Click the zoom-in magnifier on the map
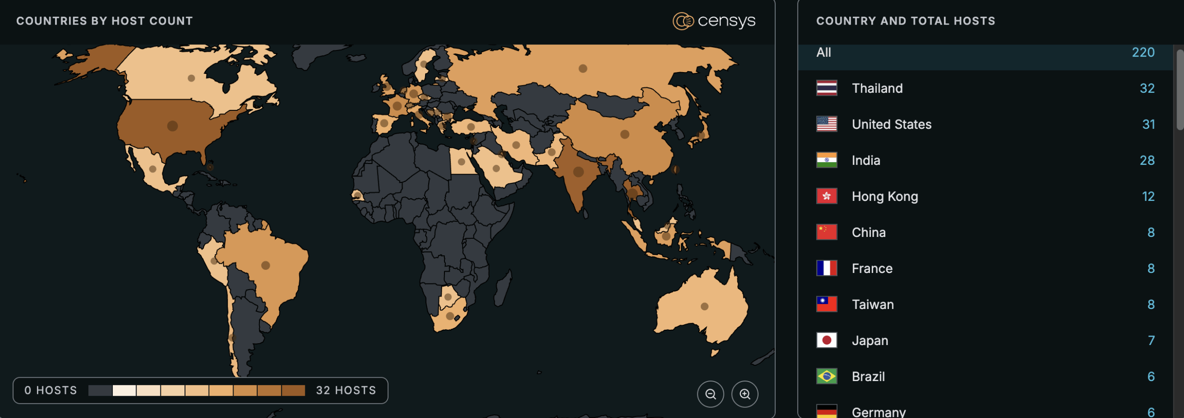The image size is (1184, 418). [745, 394]
